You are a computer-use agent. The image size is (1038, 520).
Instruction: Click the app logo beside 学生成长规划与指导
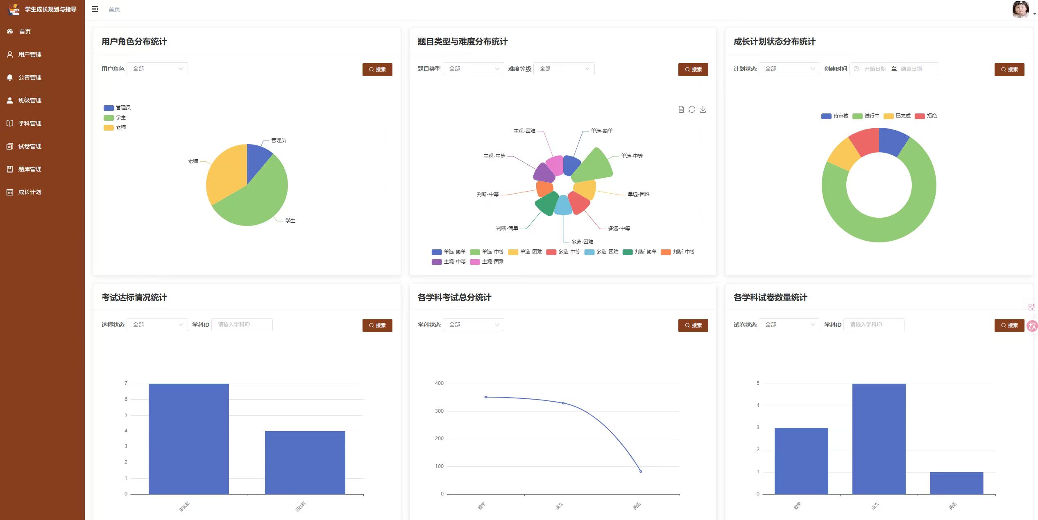(x=14, y=9)
